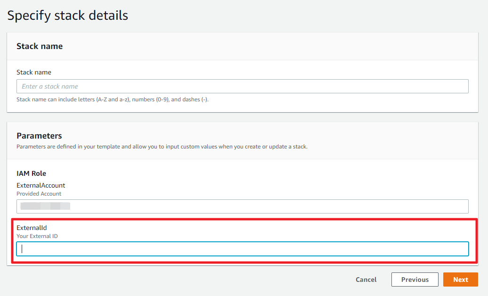The image size is (488, 296).
Task: Click the Stack name input field
Action: click(x=242, y=86)
